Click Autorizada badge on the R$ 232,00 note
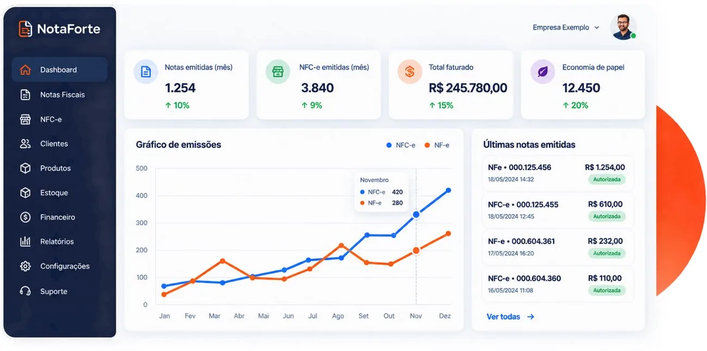This screenshot has height=351, width=707. pos(607,254)
